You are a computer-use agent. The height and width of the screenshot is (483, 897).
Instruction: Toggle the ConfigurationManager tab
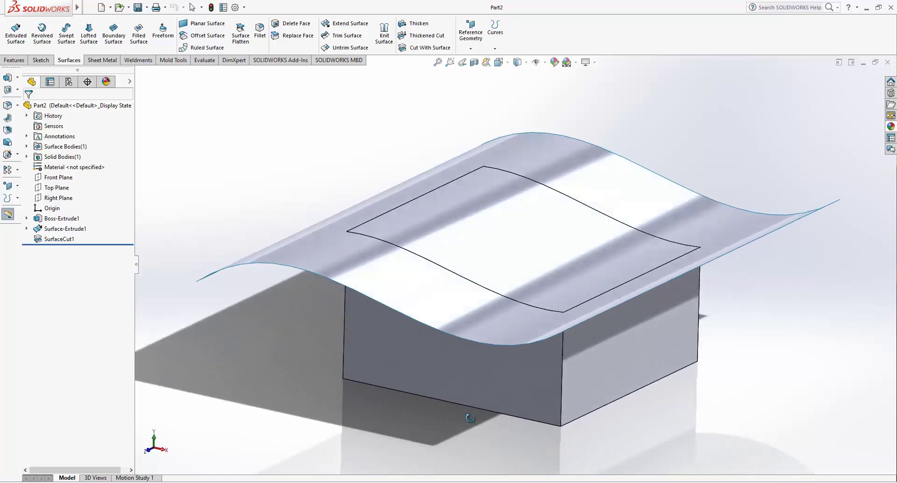[69, 82]
